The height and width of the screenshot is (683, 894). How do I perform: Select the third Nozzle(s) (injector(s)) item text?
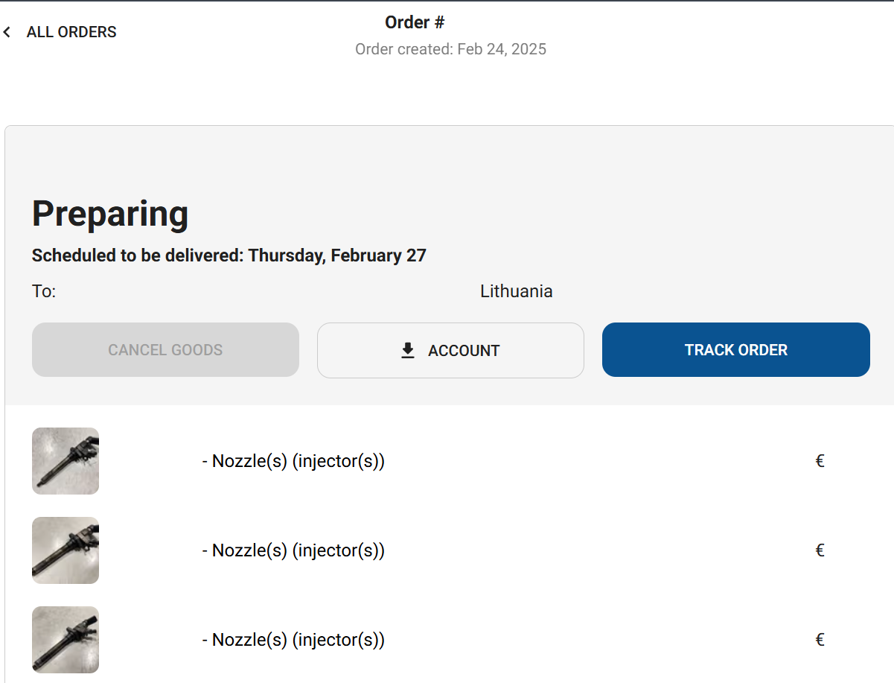click(x=293, y=640)
